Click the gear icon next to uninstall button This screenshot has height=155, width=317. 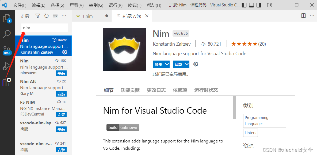point(196,64)
